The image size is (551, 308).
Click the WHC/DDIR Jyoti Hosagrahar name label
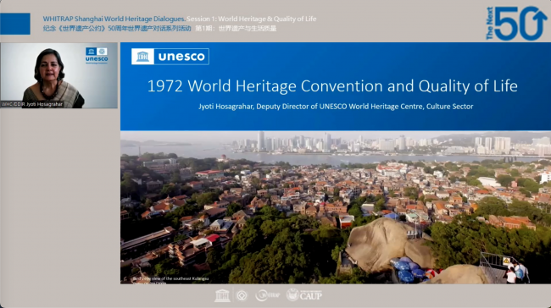[32, 104]
